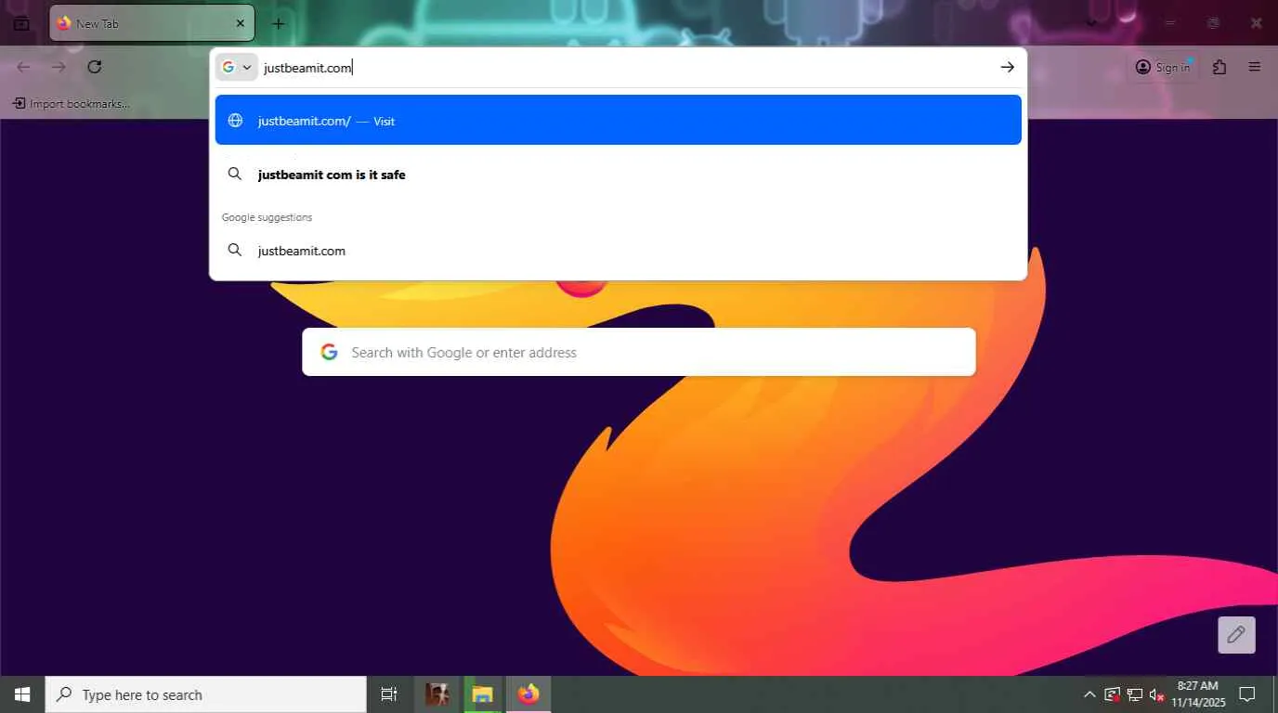The height and width of the screenshot is (713, 1278).
Task: Close the Firefox window
Action: pos(1256,23)
